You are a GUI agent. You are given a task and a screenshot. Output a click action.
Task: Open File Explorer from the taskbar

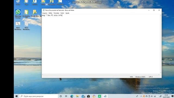[x=77, y=96]
